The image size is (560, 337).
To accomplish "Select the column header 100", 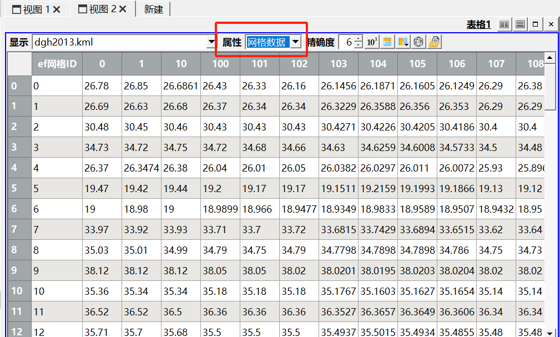I will 220,64.
